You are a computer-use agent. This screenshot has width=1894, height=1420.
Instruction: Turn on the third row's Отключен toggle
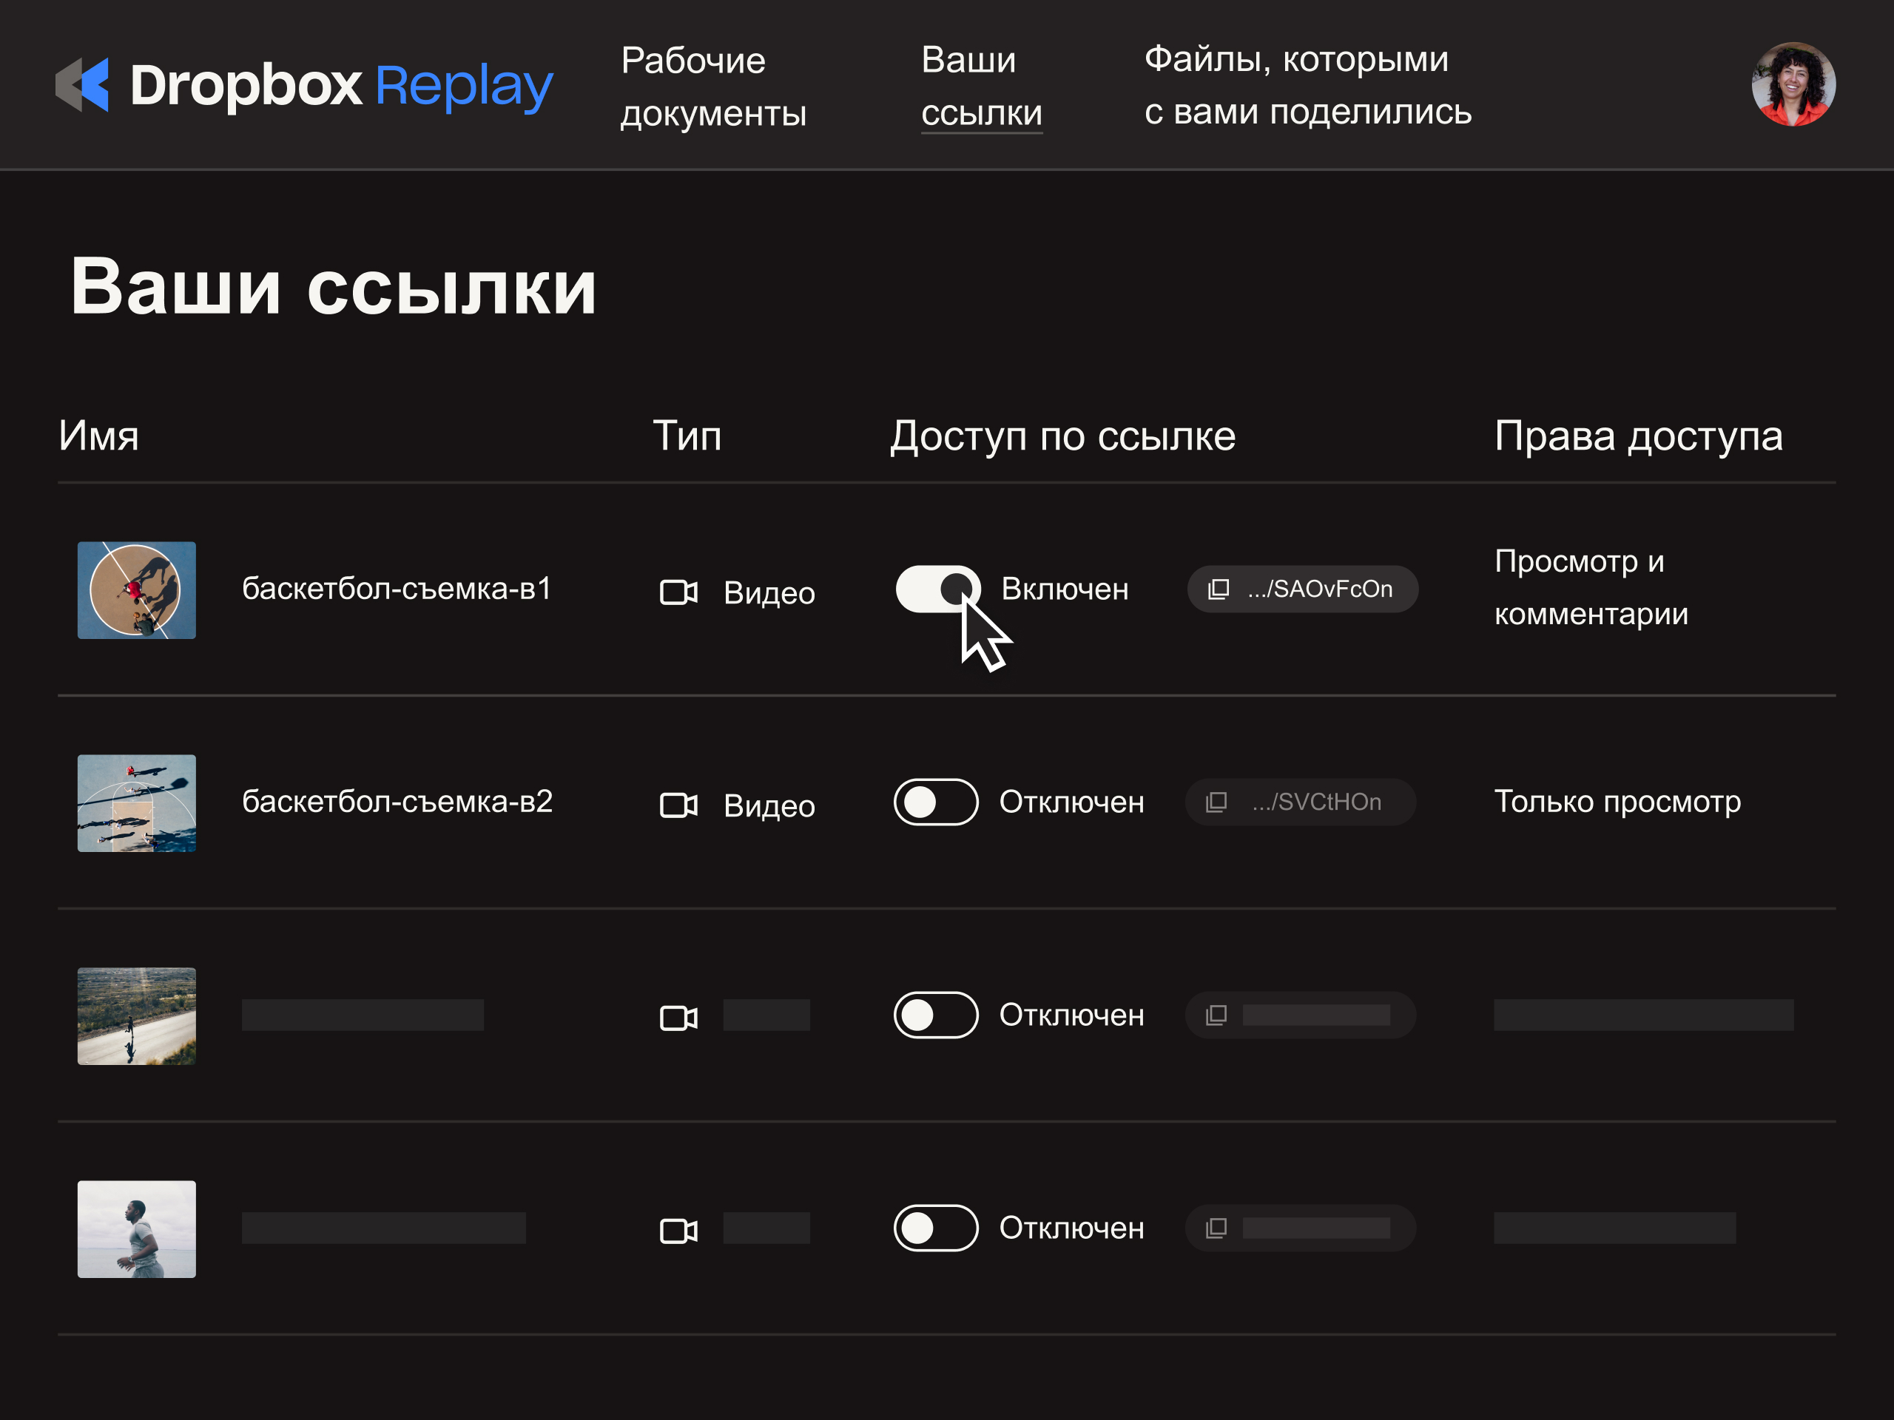(936, 1015)
